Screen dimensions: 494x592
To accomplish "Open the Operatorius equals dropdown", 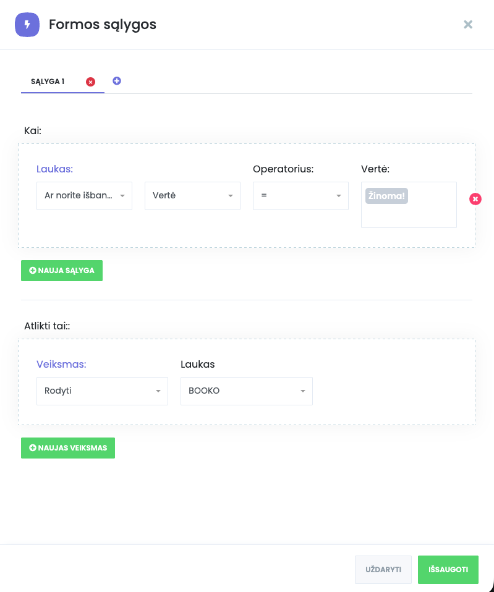I will pos(300,195).
